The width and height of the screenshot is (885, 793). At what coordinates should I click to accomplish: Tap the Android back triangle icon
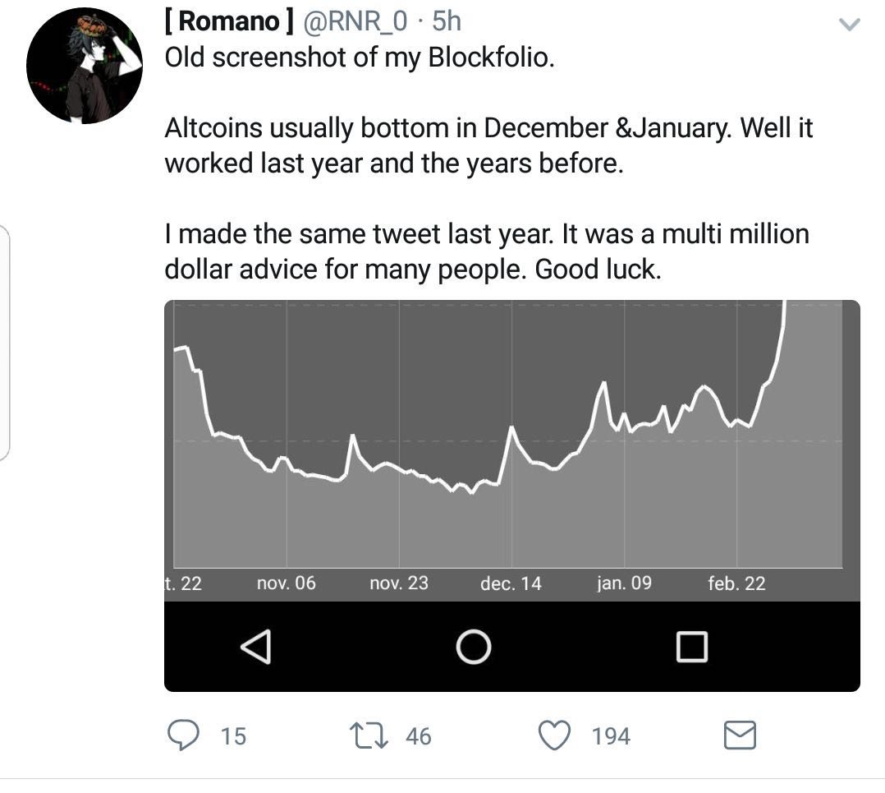click(256, 647)
